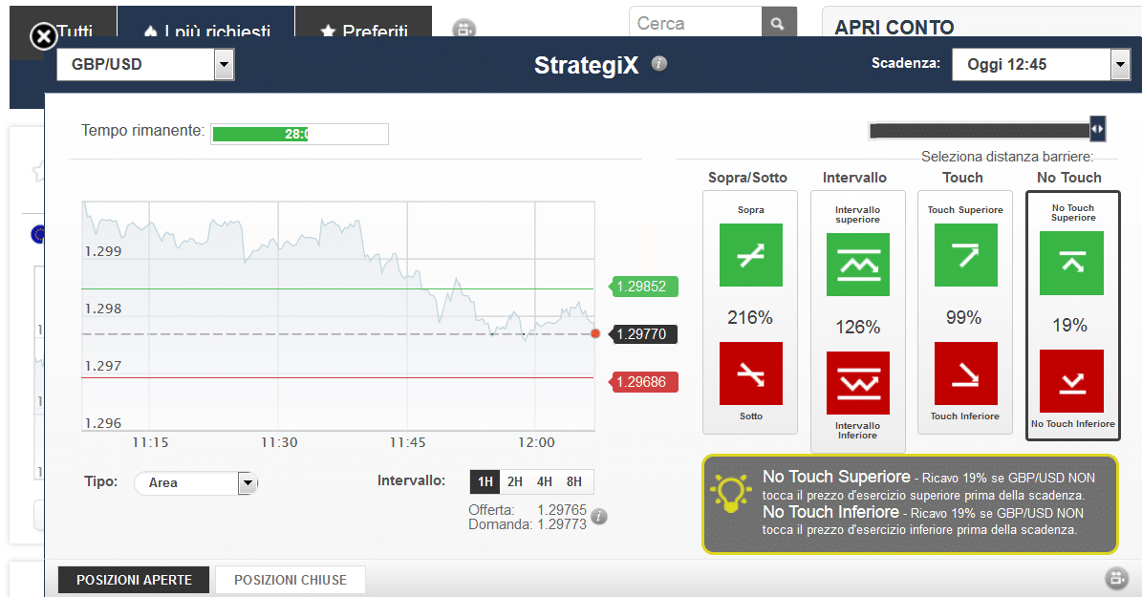Click info icon next to StrategiX title
This screenshot has height=597, width=1142.
659,64
